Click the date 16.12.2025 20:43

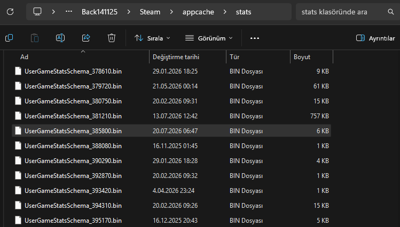(x=175, y=221)
